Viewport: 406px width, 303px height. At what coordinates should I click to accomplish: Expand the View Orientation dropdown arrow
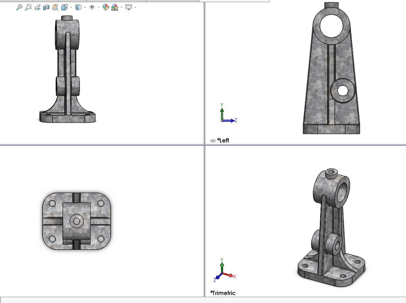(70, 8)
